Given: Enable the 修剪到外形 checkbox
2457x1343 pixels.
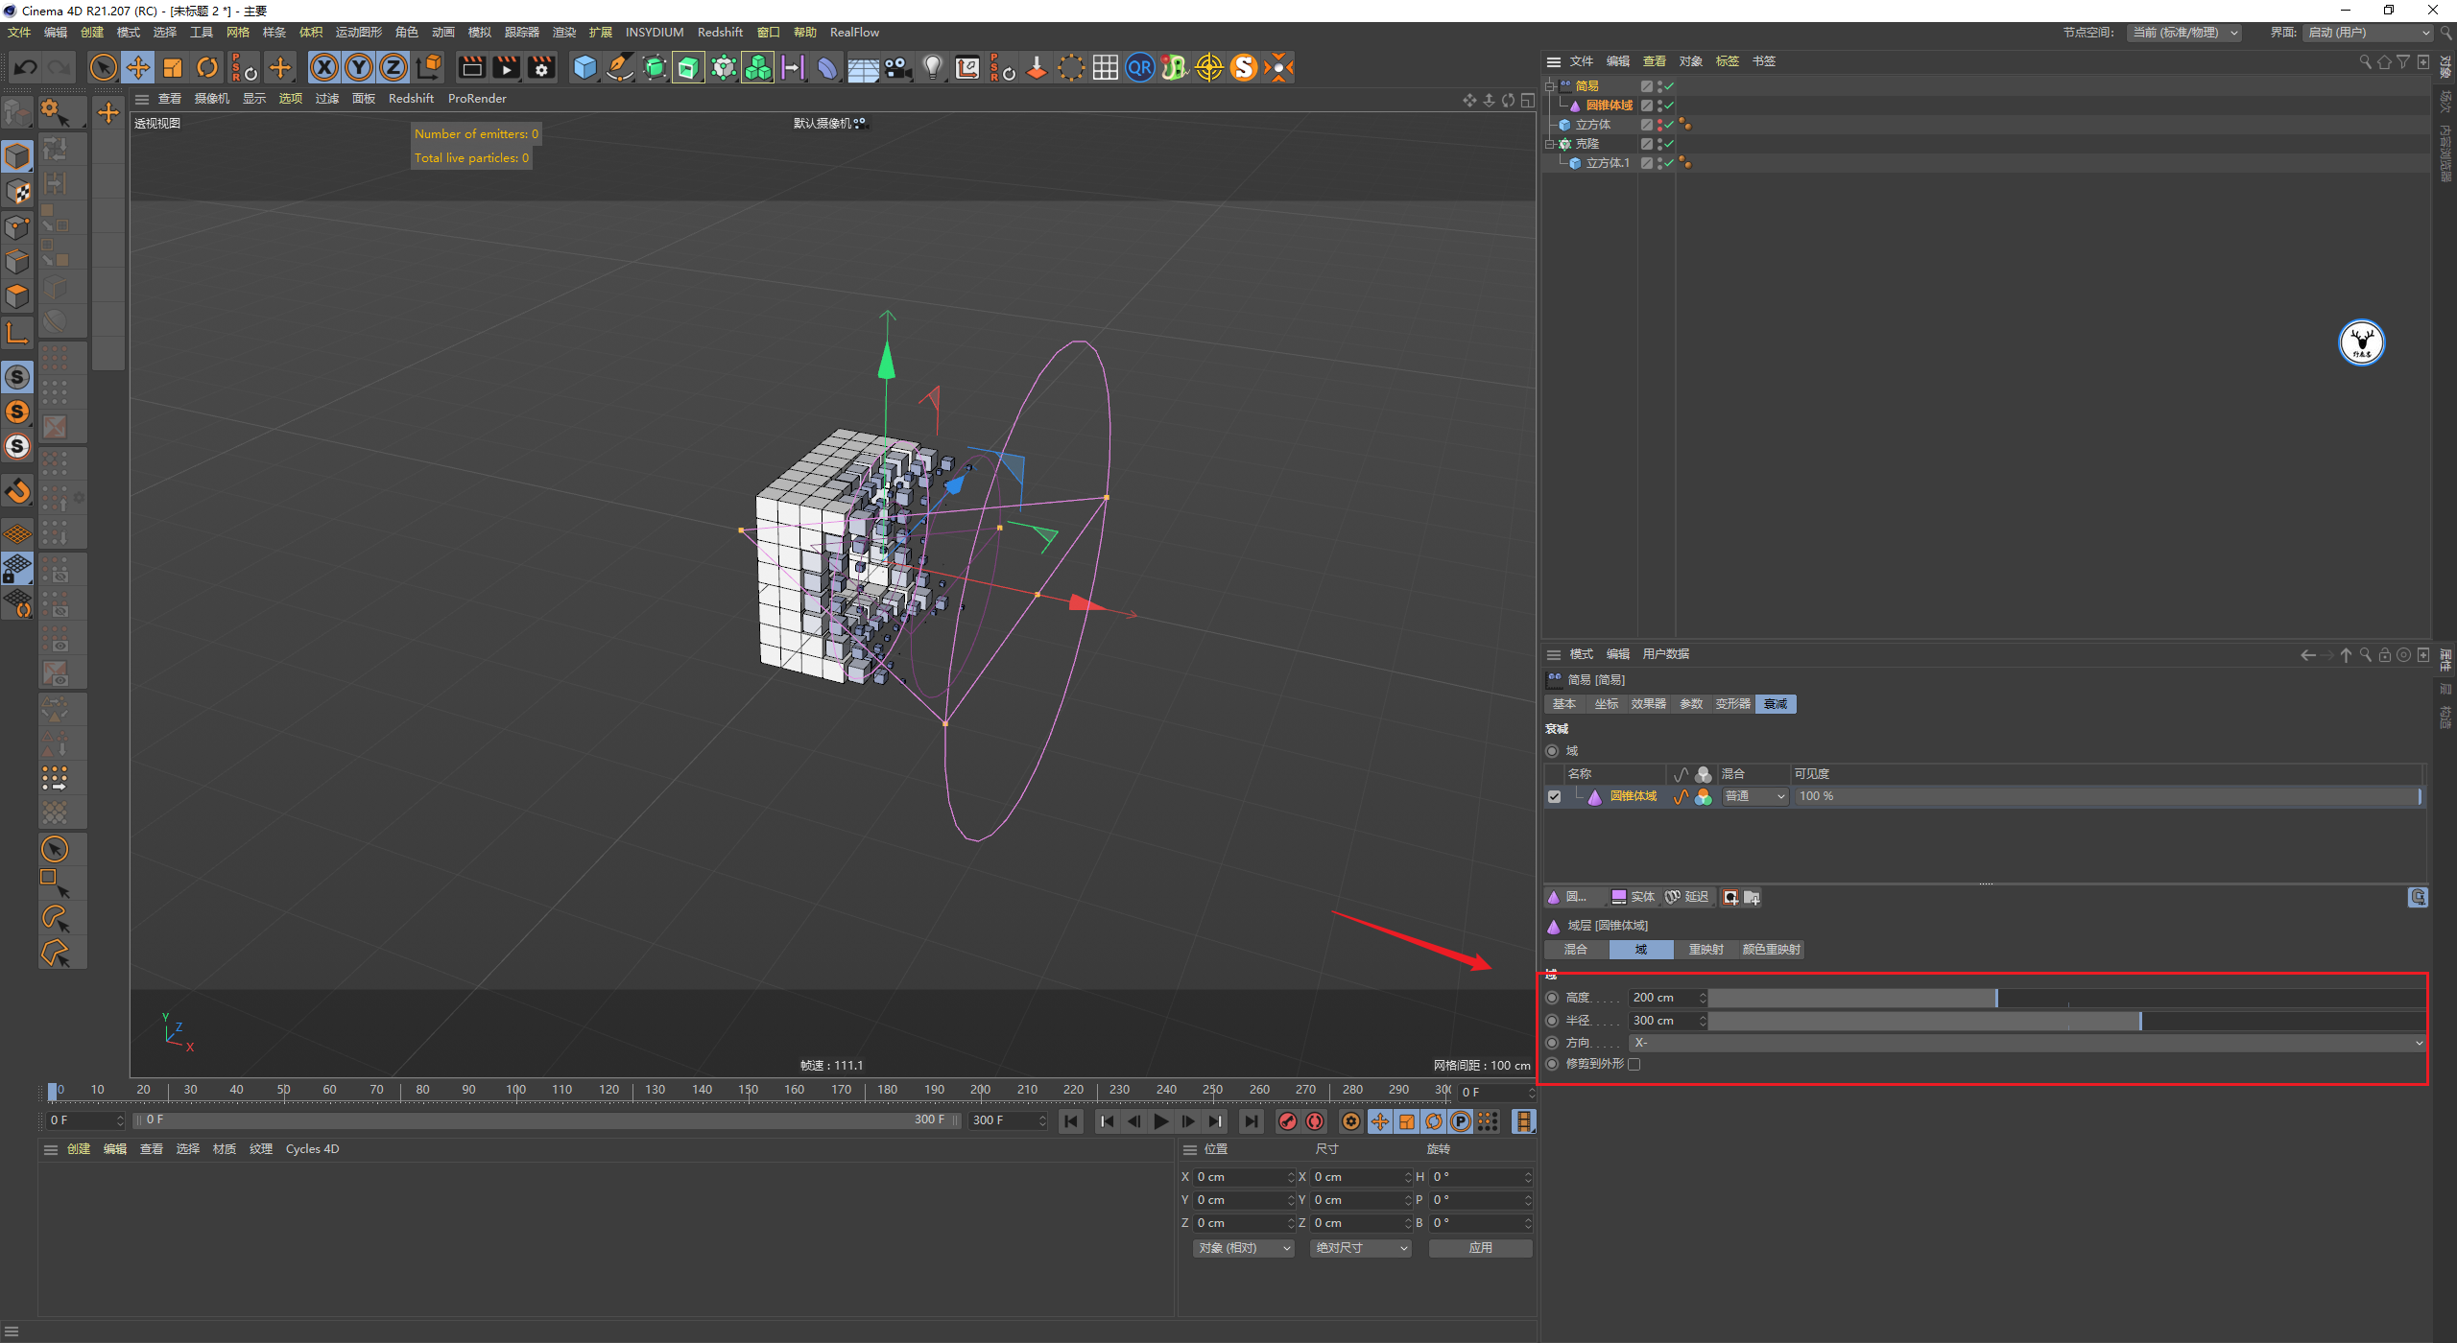Looking at the screenshot, I should pos(1634,1064).
